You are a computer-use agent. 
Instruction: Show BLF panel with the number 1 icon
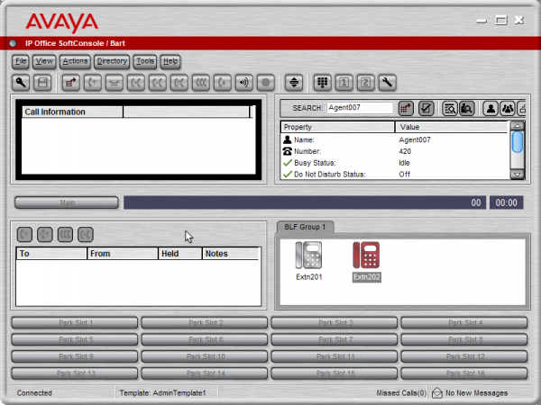point(344,83)
